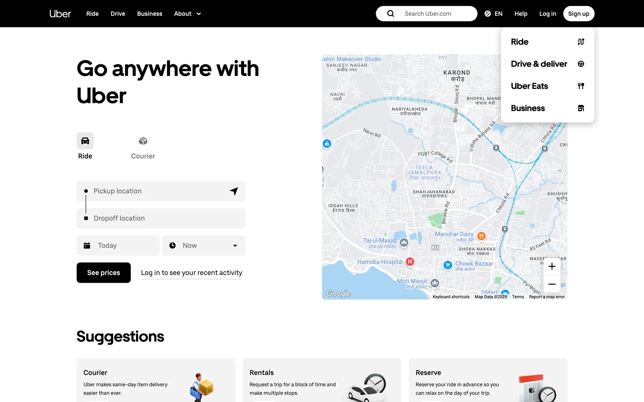Open the Today date picker
644x402 pixels.
tap(118, 246)
